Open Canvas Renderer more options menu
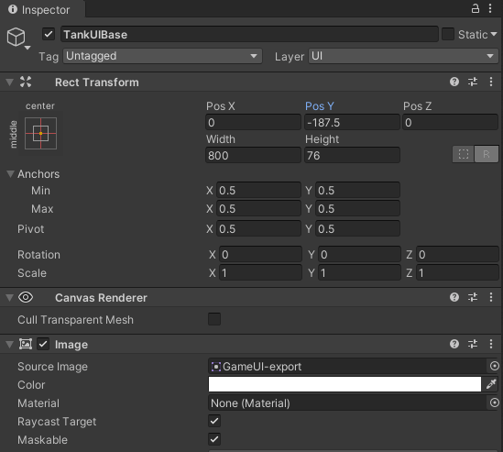503x452 pixels. click(491, 297)
